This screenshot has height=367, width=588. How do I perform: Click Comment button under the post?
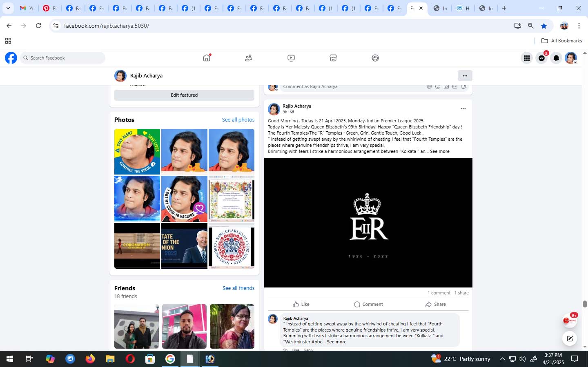pyautogui.click(x=368, y=304)
